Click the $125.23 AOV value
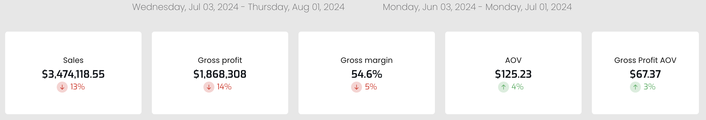This screenshot has height=120, width=706. [513, 74]
